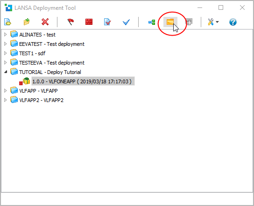Click the blue checkmark toolbar icon
This screenshot has width=254, height=206.
click(x=126, y=22)
